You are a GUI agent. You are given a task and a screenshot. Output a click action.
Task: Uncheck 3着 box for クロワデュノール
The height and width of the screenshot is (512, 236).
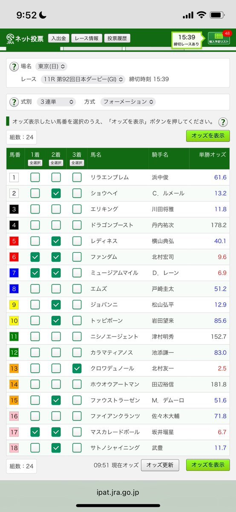click(x=77, y=369)
